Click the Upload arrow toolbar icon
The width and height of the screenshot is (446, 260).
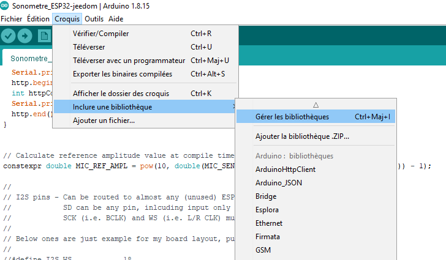(25, 36)
